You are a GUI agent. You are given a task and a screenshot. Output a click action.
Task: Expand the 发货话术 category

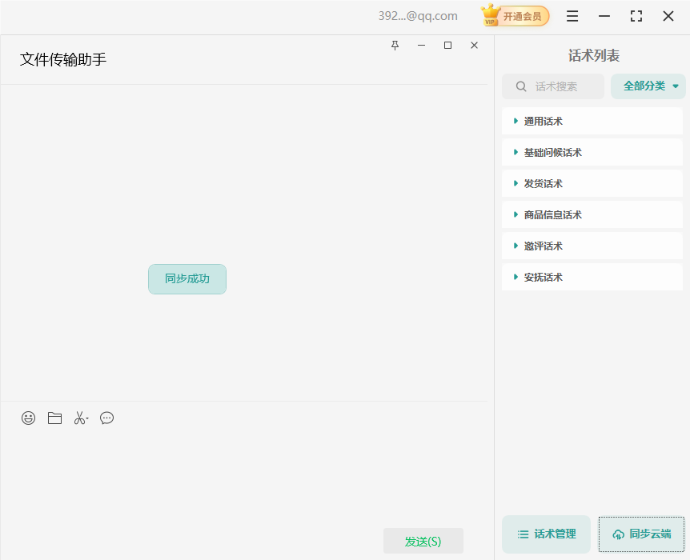514,183
